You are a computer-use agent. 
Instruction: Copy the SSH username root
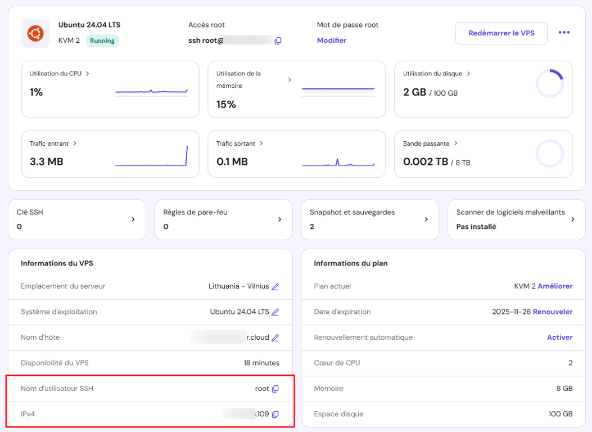click(274, 388)
